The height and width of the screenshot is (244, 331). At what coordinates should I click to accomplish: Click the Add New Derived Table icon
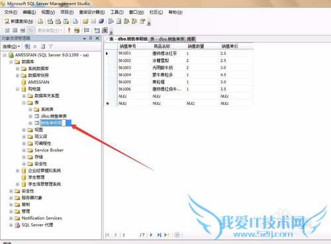tap(105, 30)
